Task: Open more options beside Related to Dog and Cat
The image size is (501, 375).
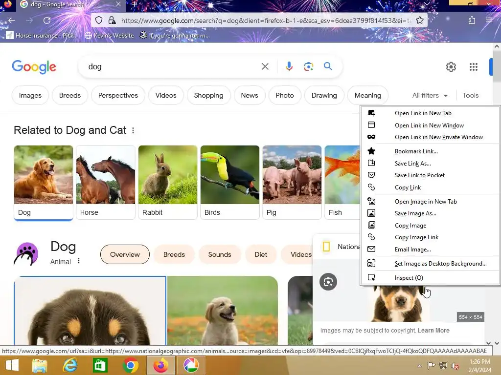Action: pos(133,130)
